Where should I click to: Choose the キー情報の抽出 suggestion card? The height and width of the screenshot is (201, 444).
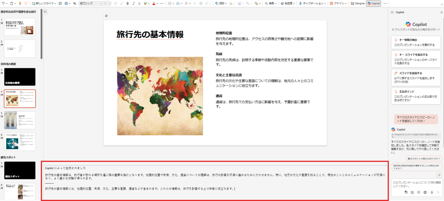click(416, 42)
